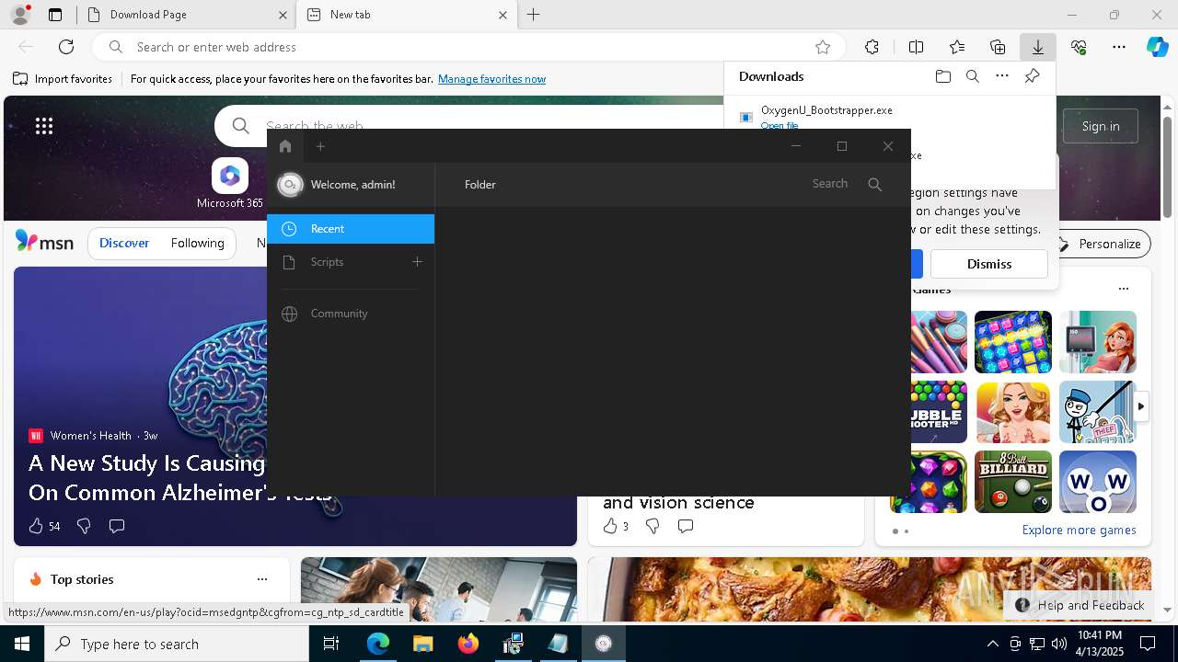Switch to the New tab browser tab
Image resolution: width=1178 pixels, height=662 pixels.
tap(406, 15)
